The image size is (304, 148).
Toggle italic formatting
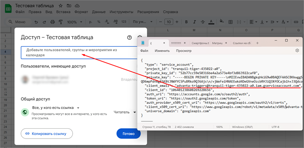(195, 22)
